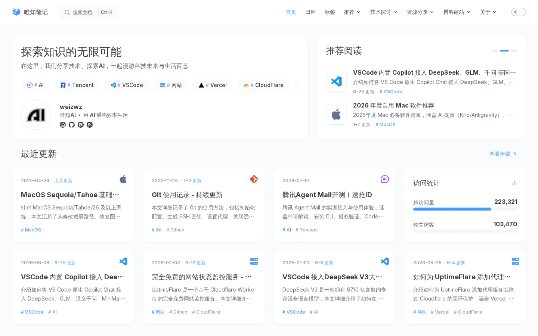Open the 博客建站 dropdown
The height and width of the screenshot is (336, 538).
pos(457,12)
